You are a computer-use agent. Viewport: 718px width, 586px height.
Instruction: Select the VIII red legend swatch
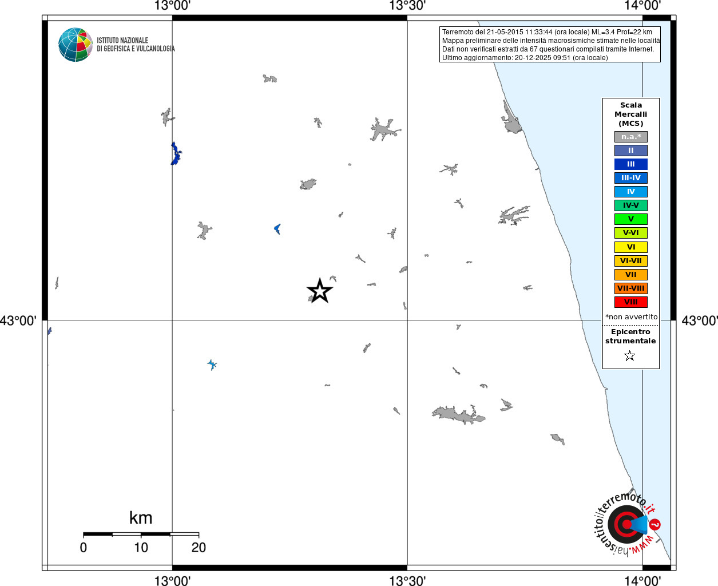631,302
